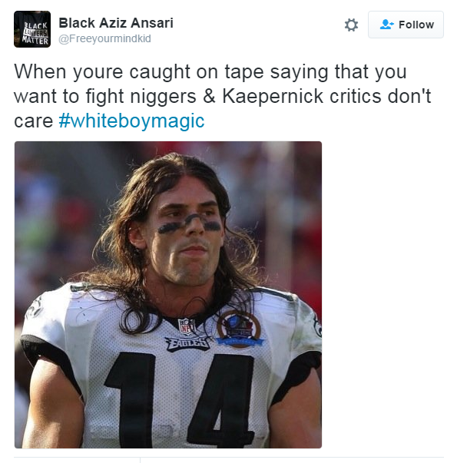
Task: Open the #whiteboymagic hashtag
Action: pos(131,121)
